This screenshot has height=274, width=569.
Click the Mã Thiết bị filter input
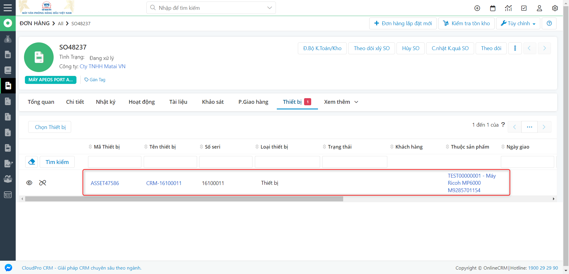pos(115,162)
